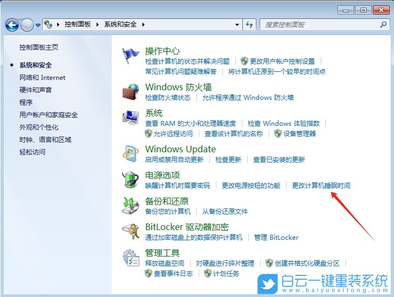The image size is (394, 297).
Task: Click 更改电源按钮的功能 link
Action: click(x=251, y=186)
